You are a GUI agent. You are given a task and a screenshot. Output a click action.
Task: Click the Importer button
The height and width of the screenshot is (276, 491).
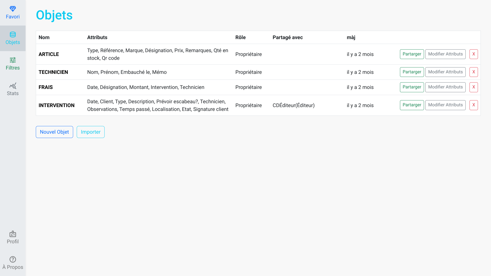coord(91,132)
